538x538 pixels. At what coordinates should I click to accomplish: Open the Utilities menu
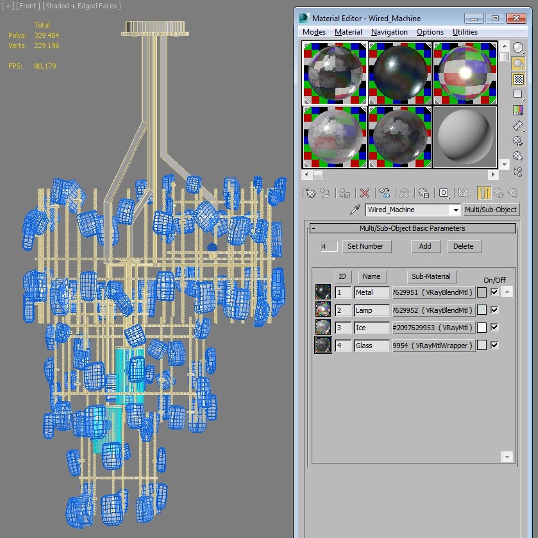coord(465,32)
